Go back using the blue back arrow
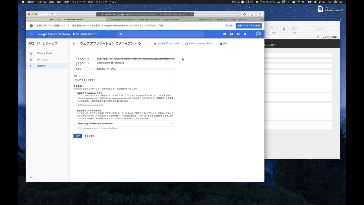Image resolution: width=364 pixels, height=205 pixels. click(x=74, y=44)
